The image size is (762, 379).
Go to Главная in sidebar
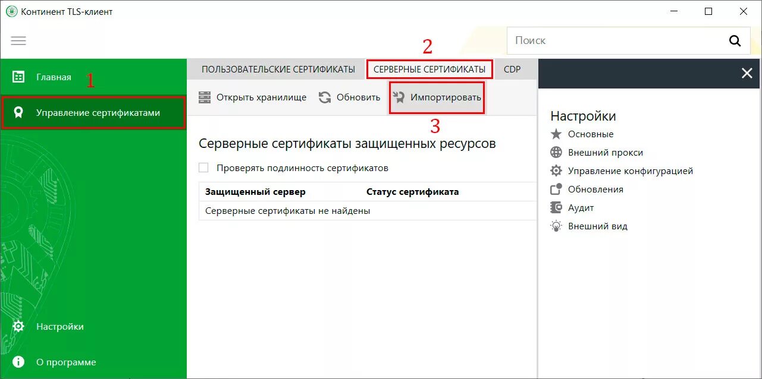click(x=93, y=77)
